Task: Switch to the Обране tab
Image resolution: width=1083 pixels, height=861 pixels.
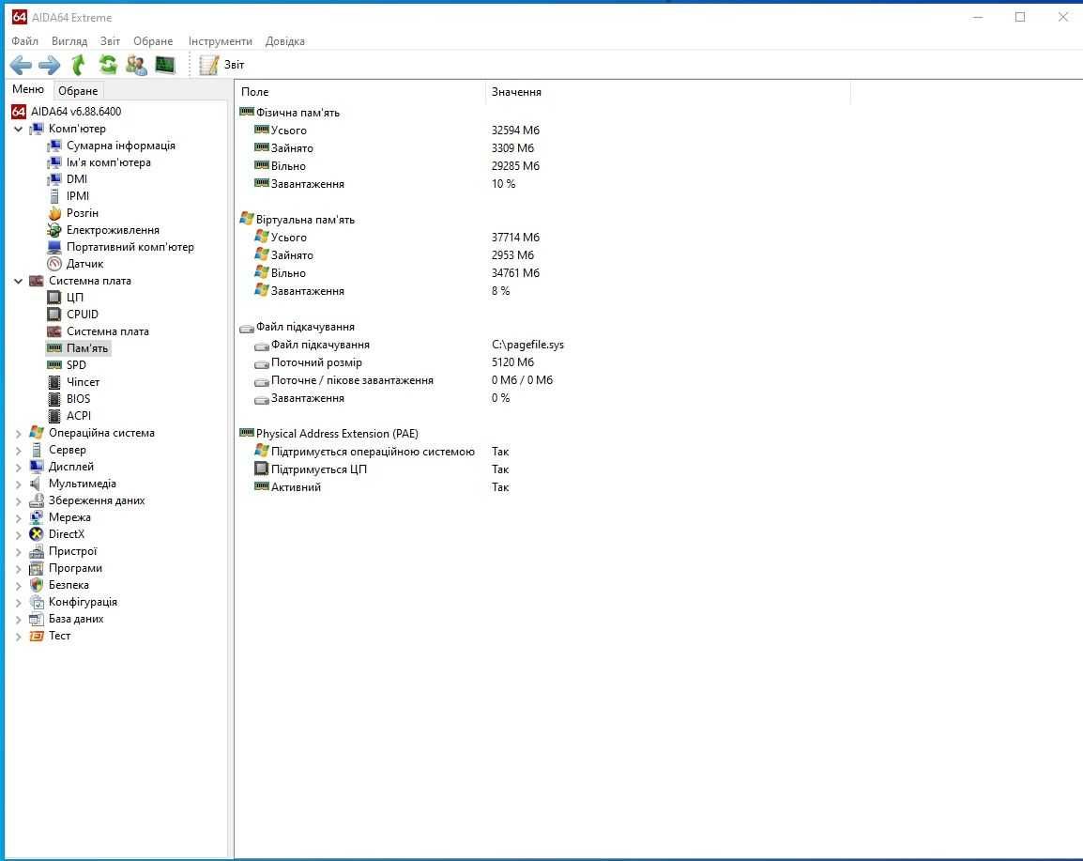Action: click(78, 90)
